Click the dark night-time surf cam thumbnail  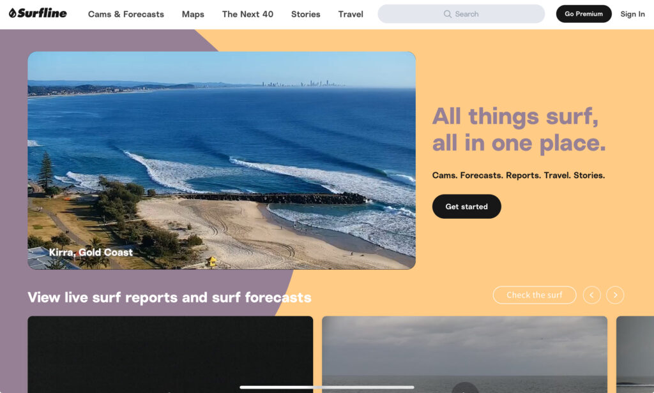(x=169, y=355)
